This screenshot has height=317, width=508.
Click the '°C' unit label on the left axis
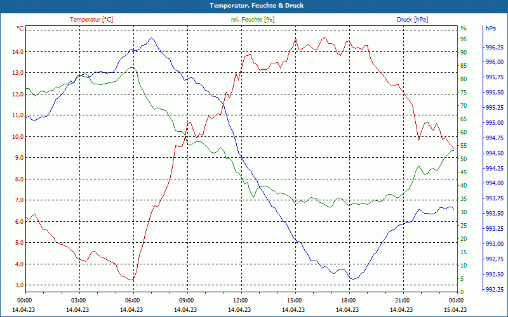point(20,29)
